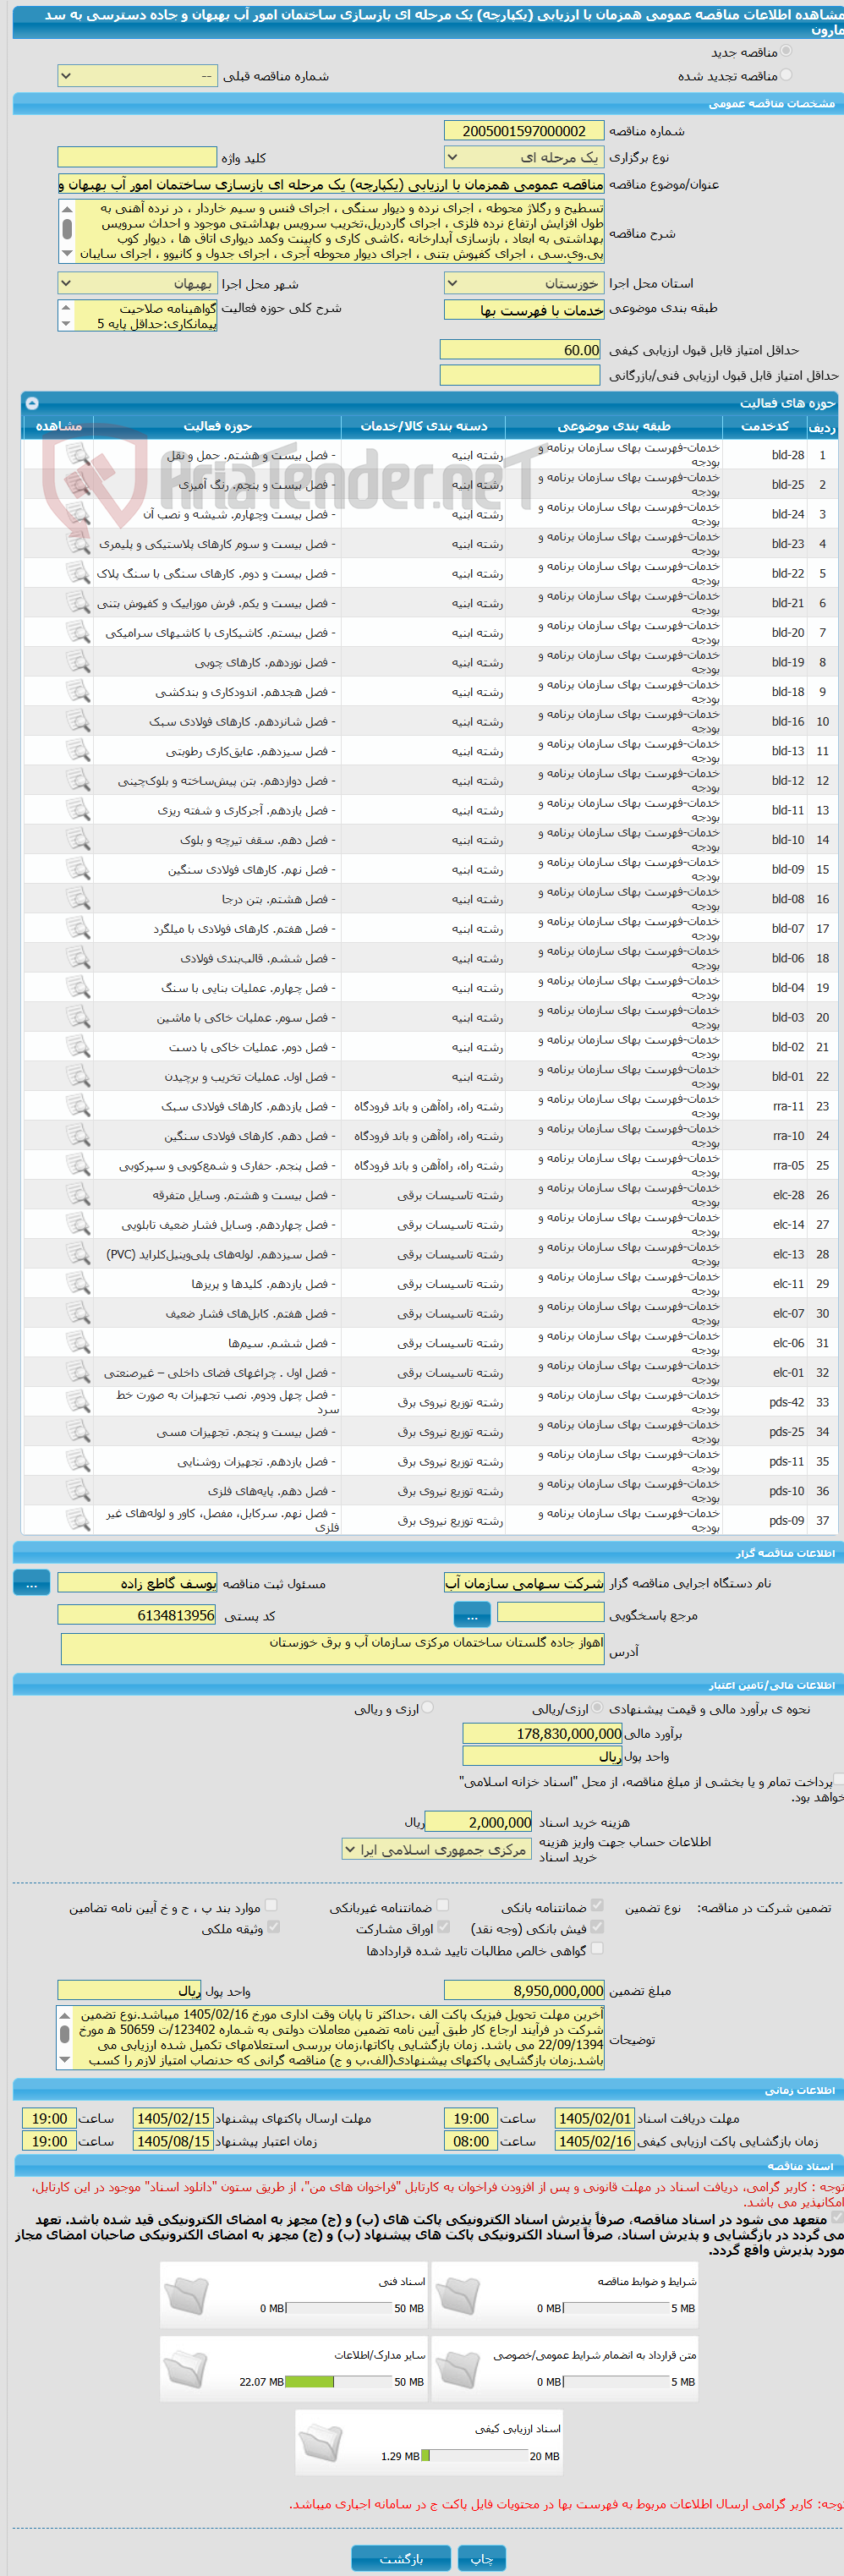844x2576 pixels.
Task: Open view icon for row elc-01
Action: coord(77,1373)
